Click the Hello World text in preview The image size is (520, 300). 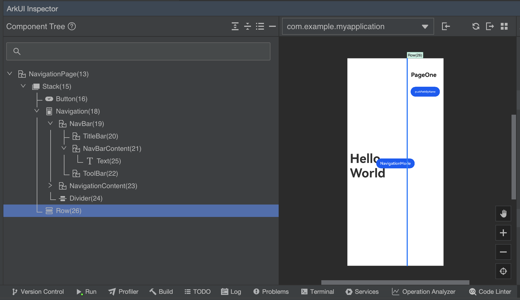367,166
